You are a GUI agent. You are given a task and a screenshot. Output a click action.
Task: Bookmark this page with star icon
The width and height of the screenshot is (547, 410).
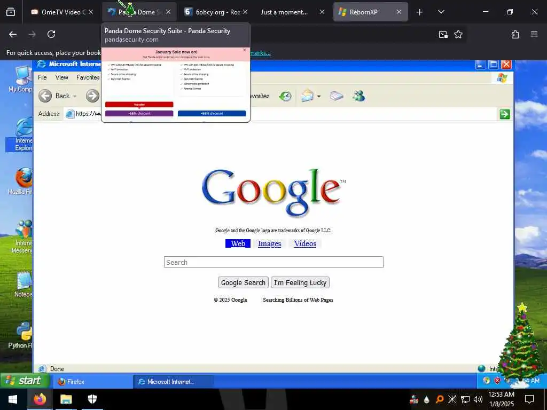click(x=458, y=34)
